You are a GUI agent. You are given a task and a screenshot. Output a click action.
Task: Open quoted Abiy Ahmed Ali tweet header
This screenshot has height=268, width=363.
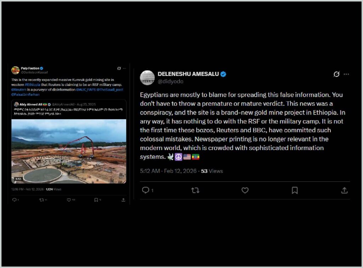[x=55, y=104]
